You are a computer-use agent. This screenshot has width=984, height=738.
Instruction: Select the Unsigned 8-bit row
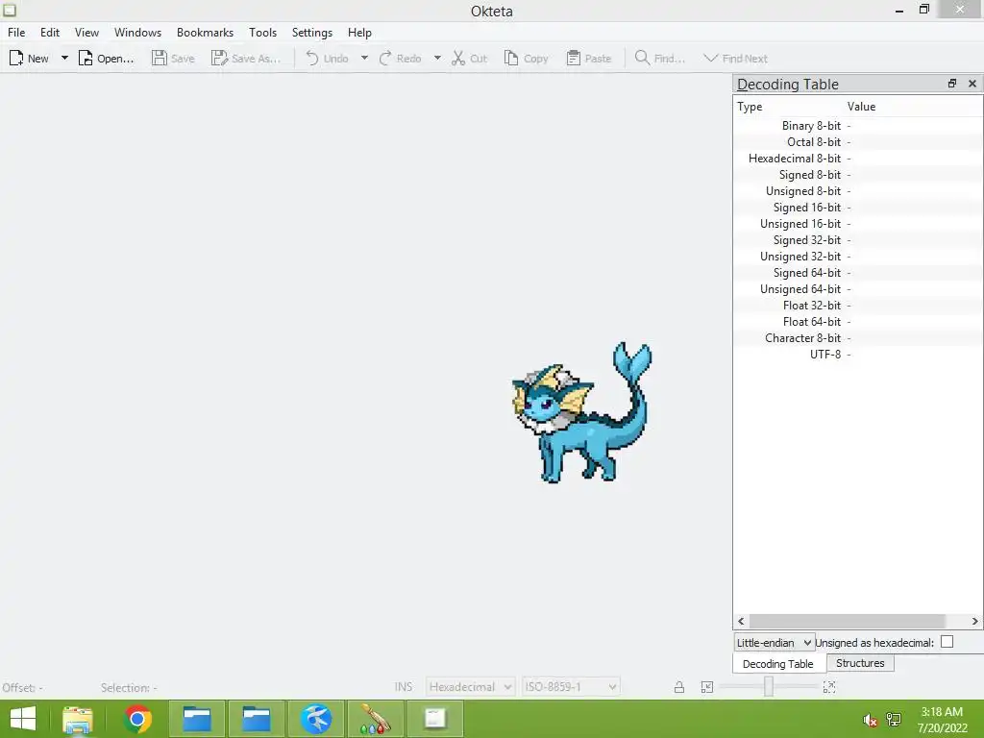pos(858,191)
